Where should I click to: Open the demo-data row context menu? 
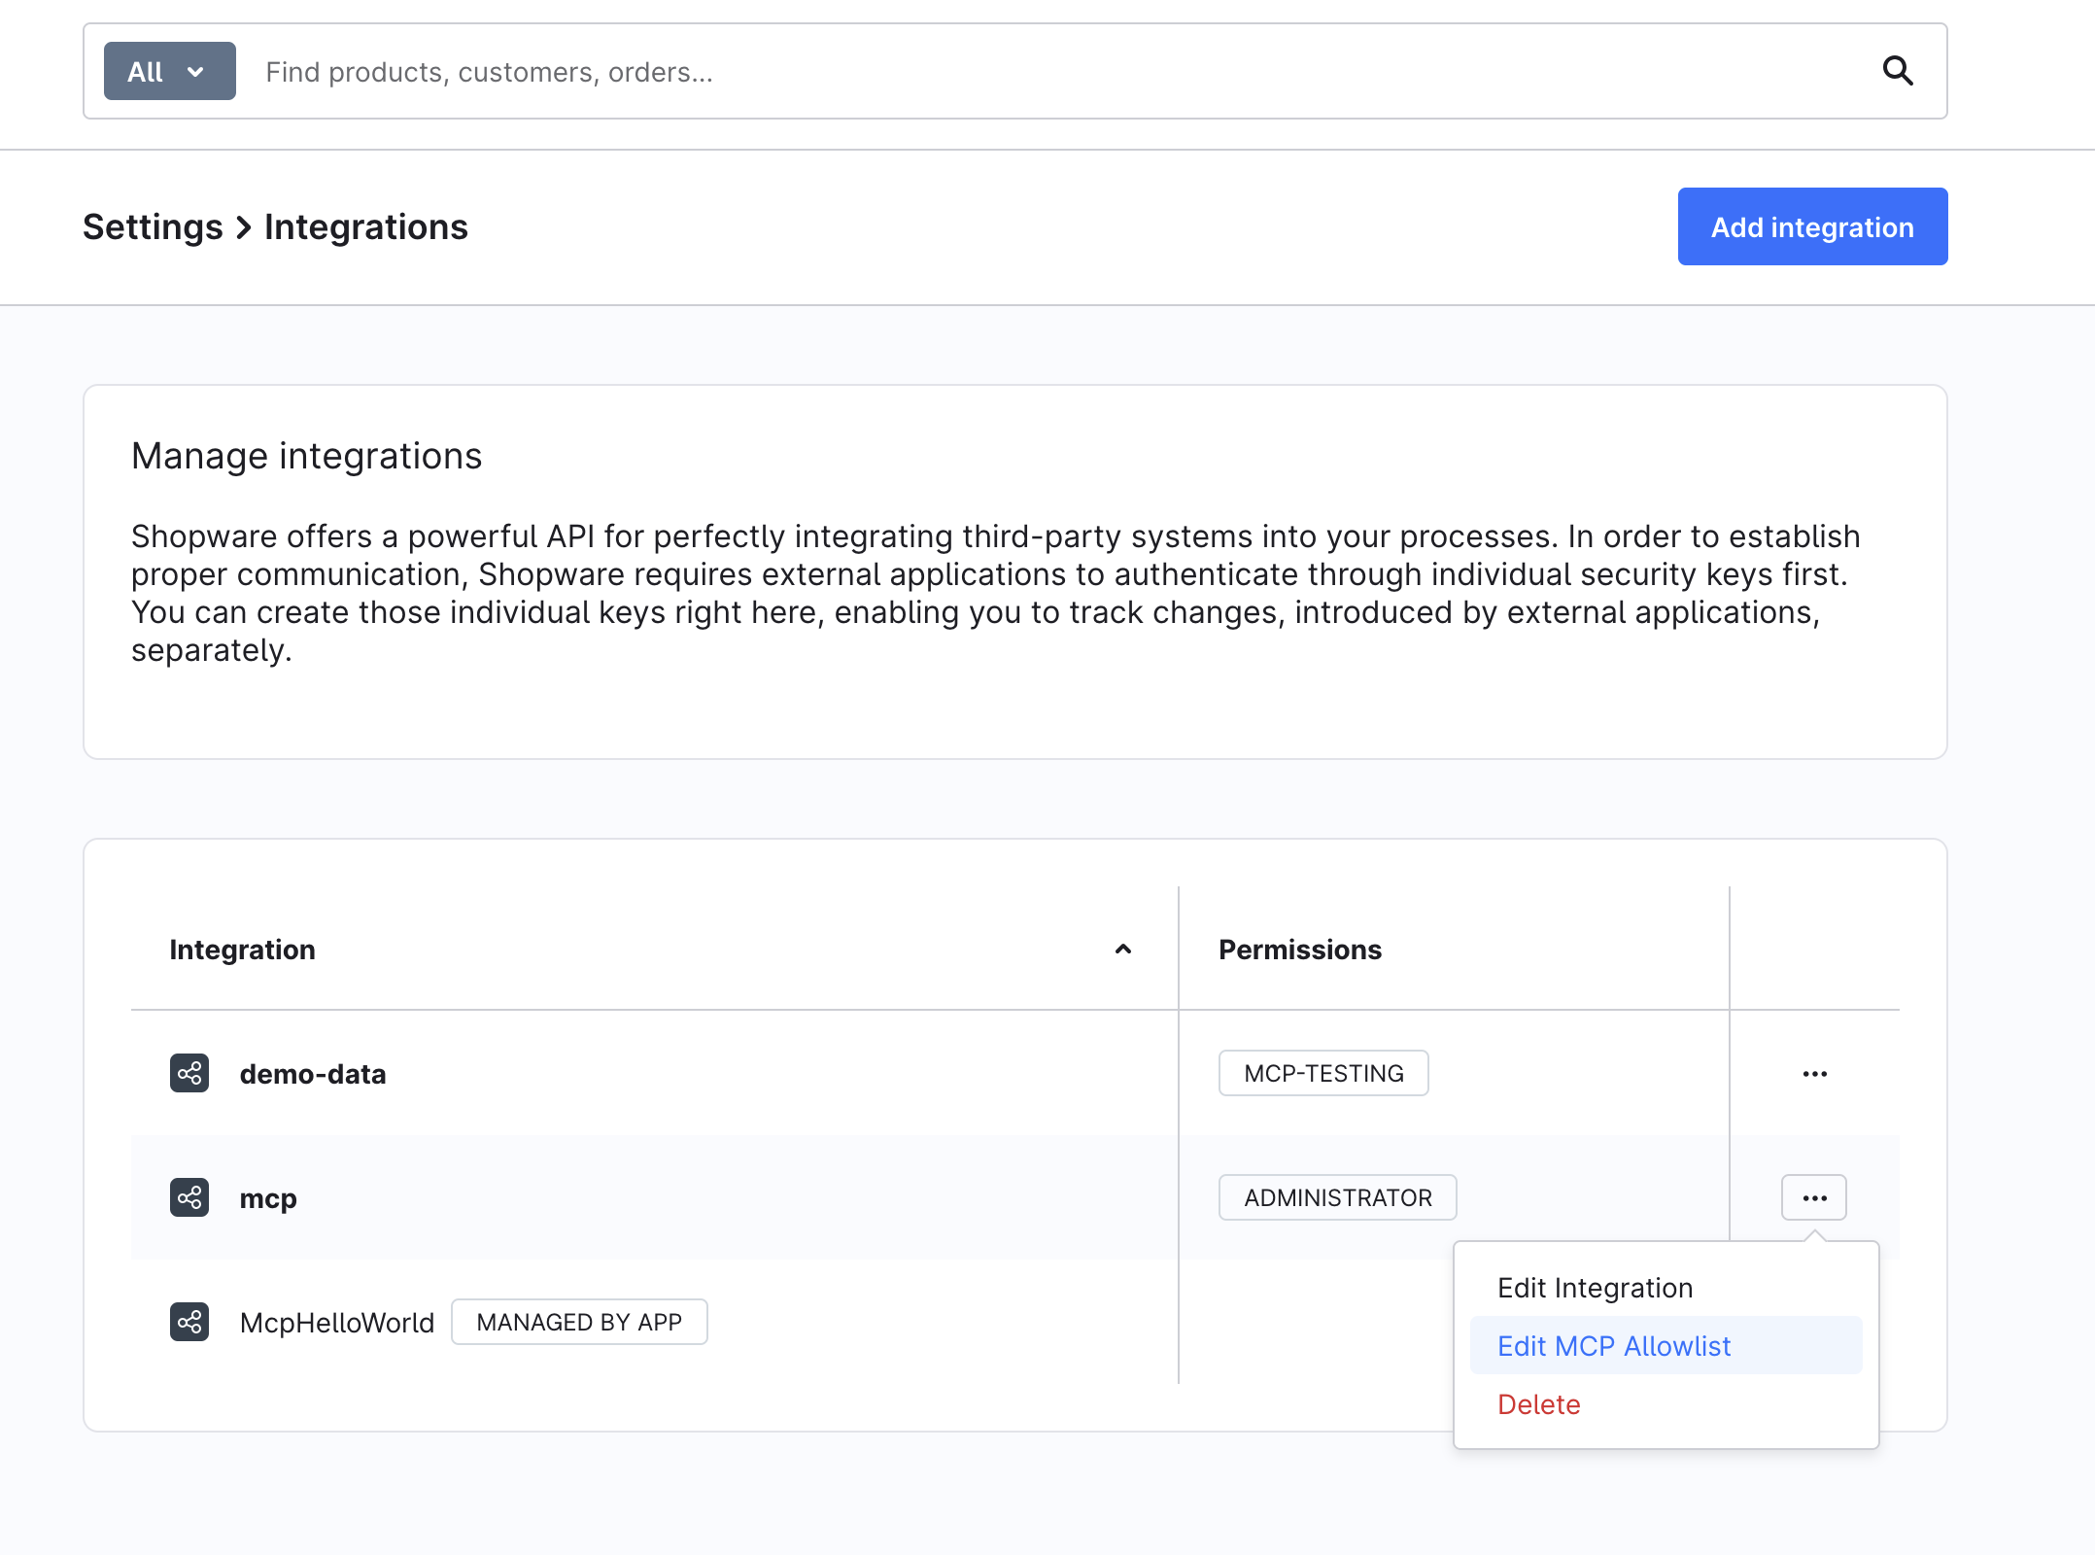pyautogui.click(x=1814, y=1074)
